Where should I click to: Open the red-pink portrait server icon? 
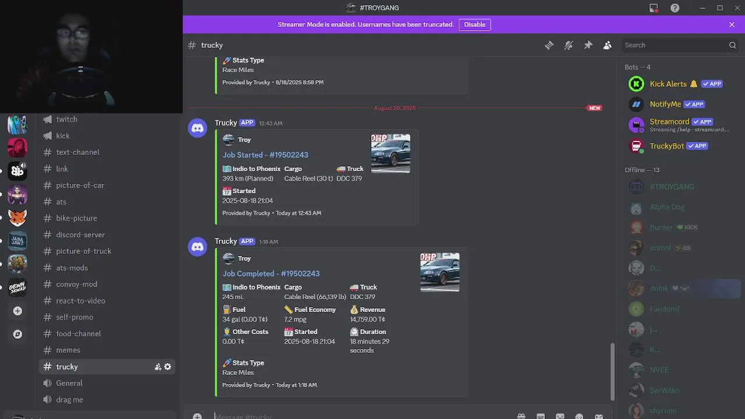(17, 147)
